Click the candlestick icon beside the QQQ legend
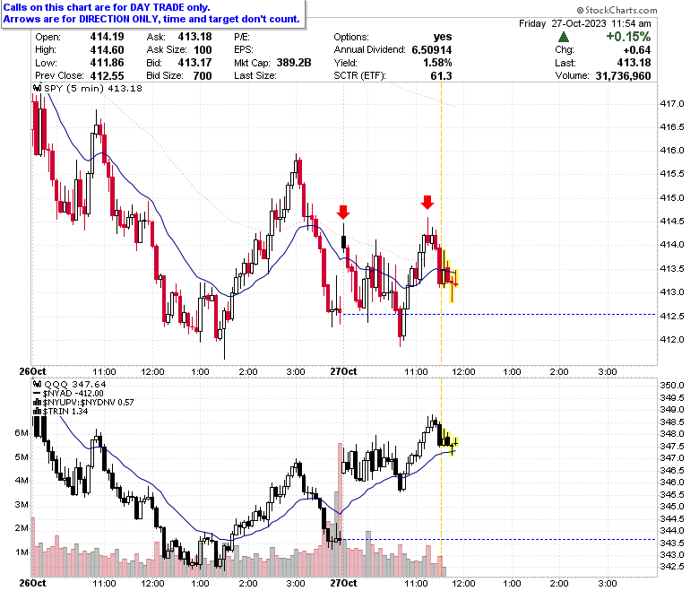Viewport: 699px width, 591px height. 38,384
